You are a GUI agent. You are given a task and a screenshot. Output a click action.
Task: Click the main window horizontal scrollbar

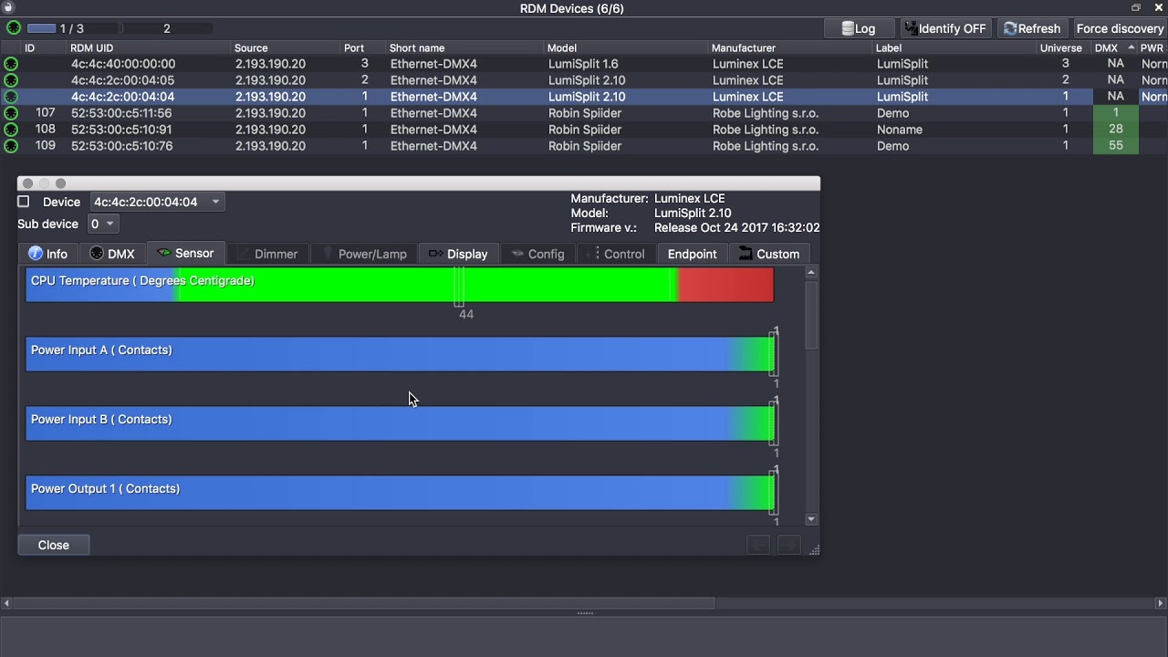364,603
